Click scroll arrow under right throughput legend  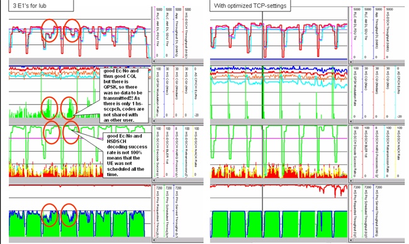351,62
